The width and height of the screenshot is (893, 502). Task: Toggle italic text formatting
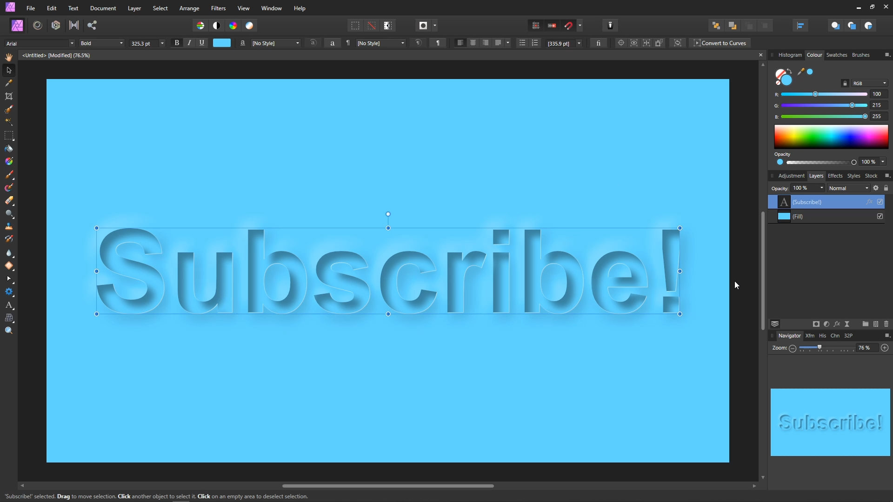pos(189,43)
